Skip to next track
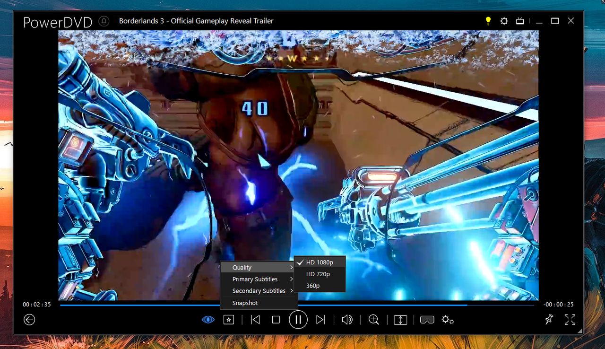The width and height of the screenshot is (605, 349). tap(320, 320)
